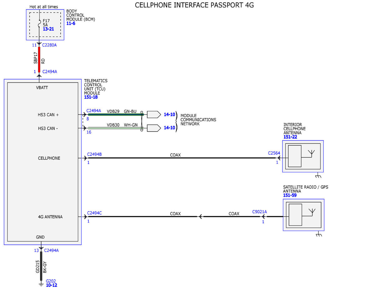Select the C2494B connector label
This screenshot has width=375, height=289.
(x=94, y=154)
